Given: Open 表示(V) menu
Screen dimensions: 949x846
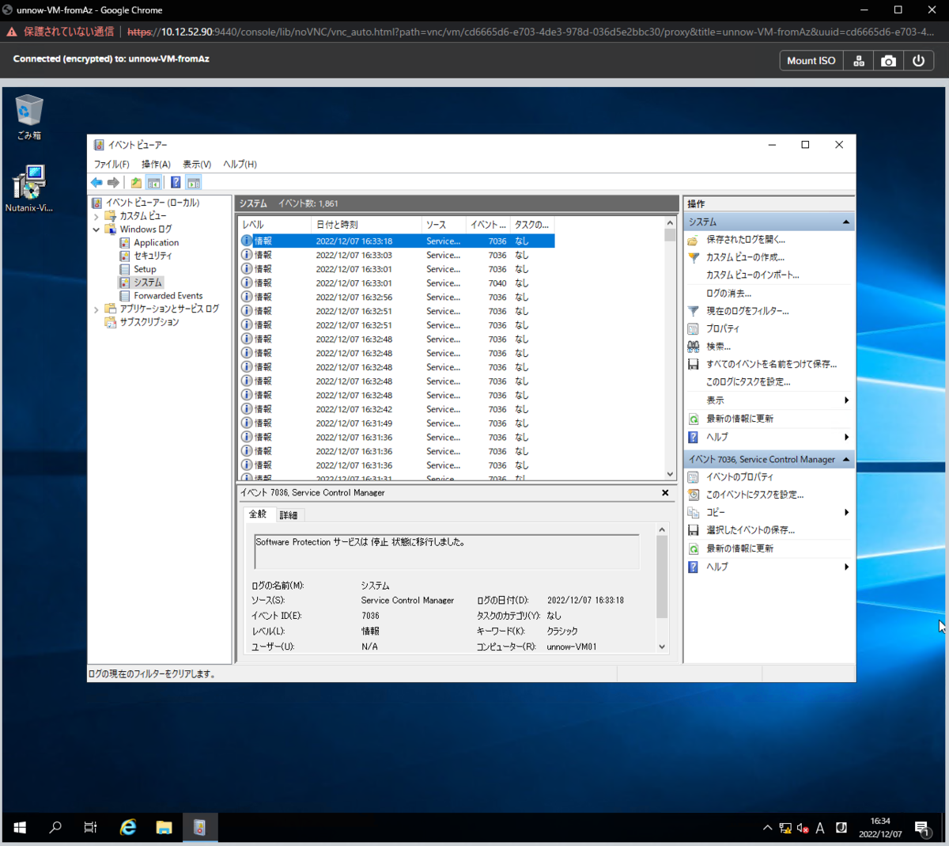Looking at the screenshot, I should click(197, 165).
